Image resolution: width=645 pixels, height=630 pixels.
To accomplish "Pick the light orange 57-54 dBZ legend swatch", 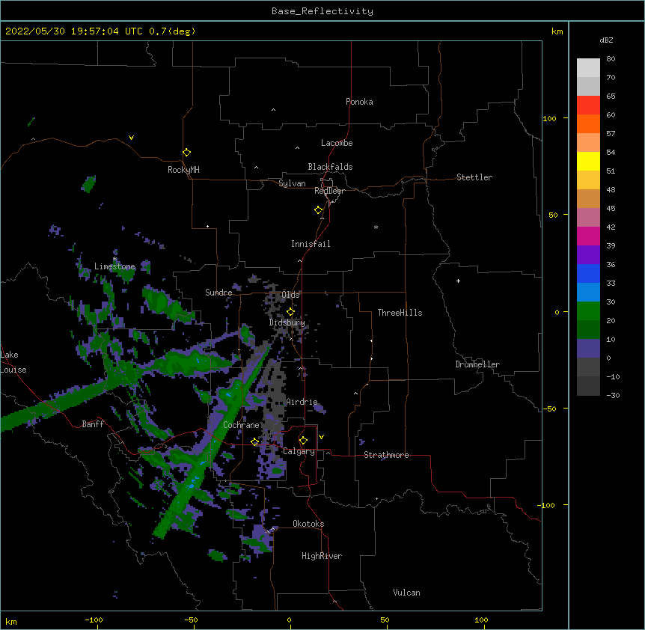I will [588, 143].
